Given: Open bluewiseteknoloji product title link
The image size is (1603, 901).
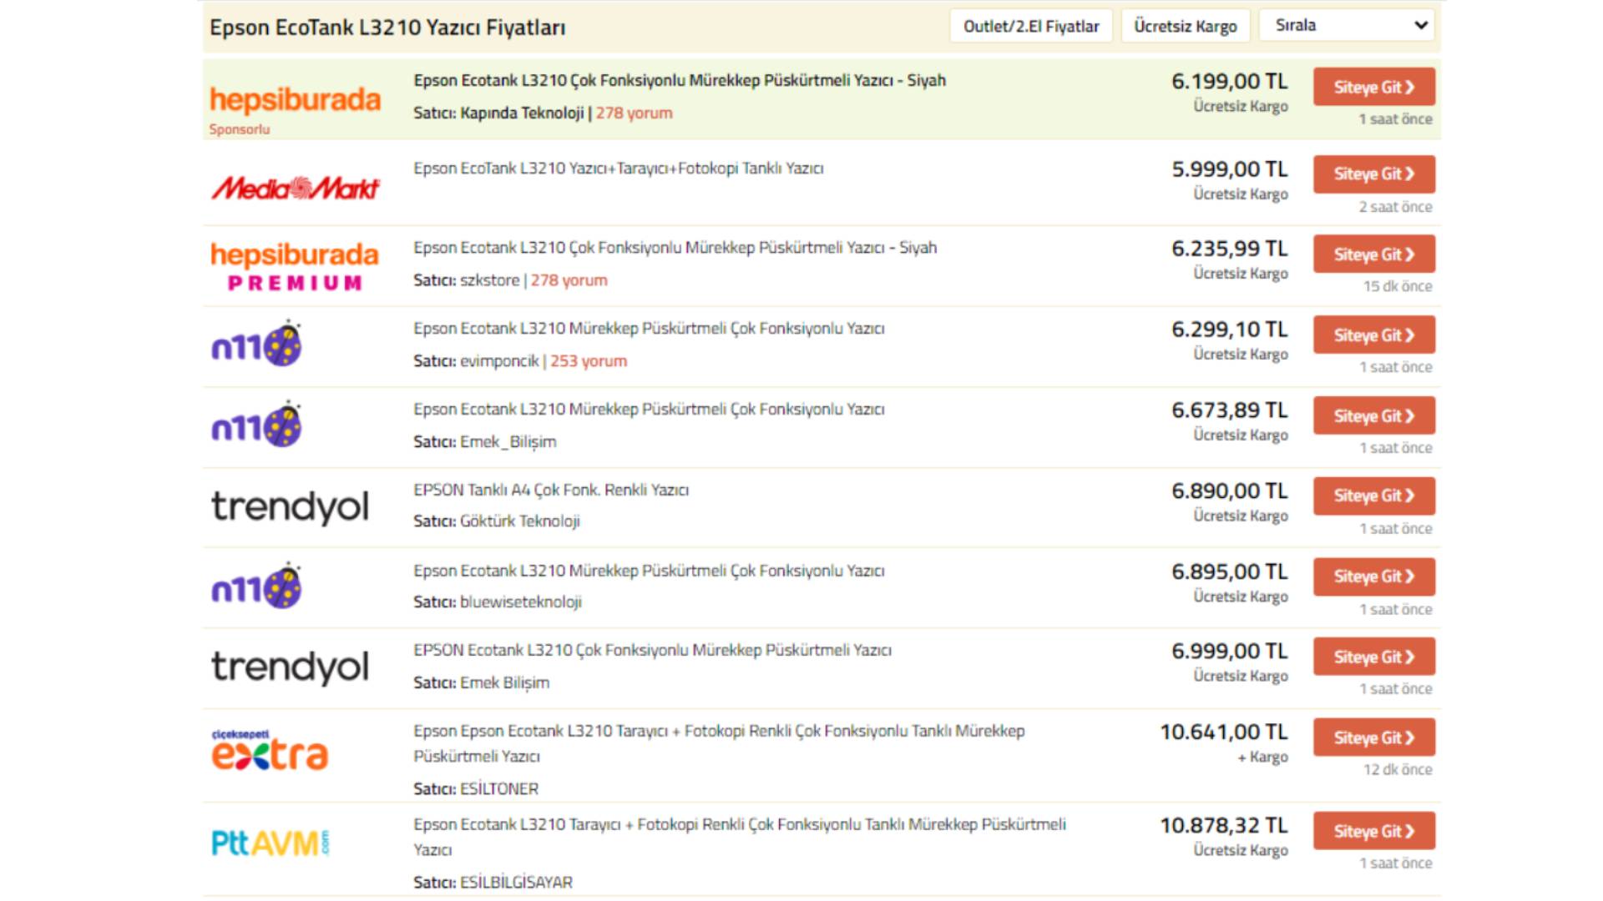Looking at the screenshot, I should tap(649, 571).
